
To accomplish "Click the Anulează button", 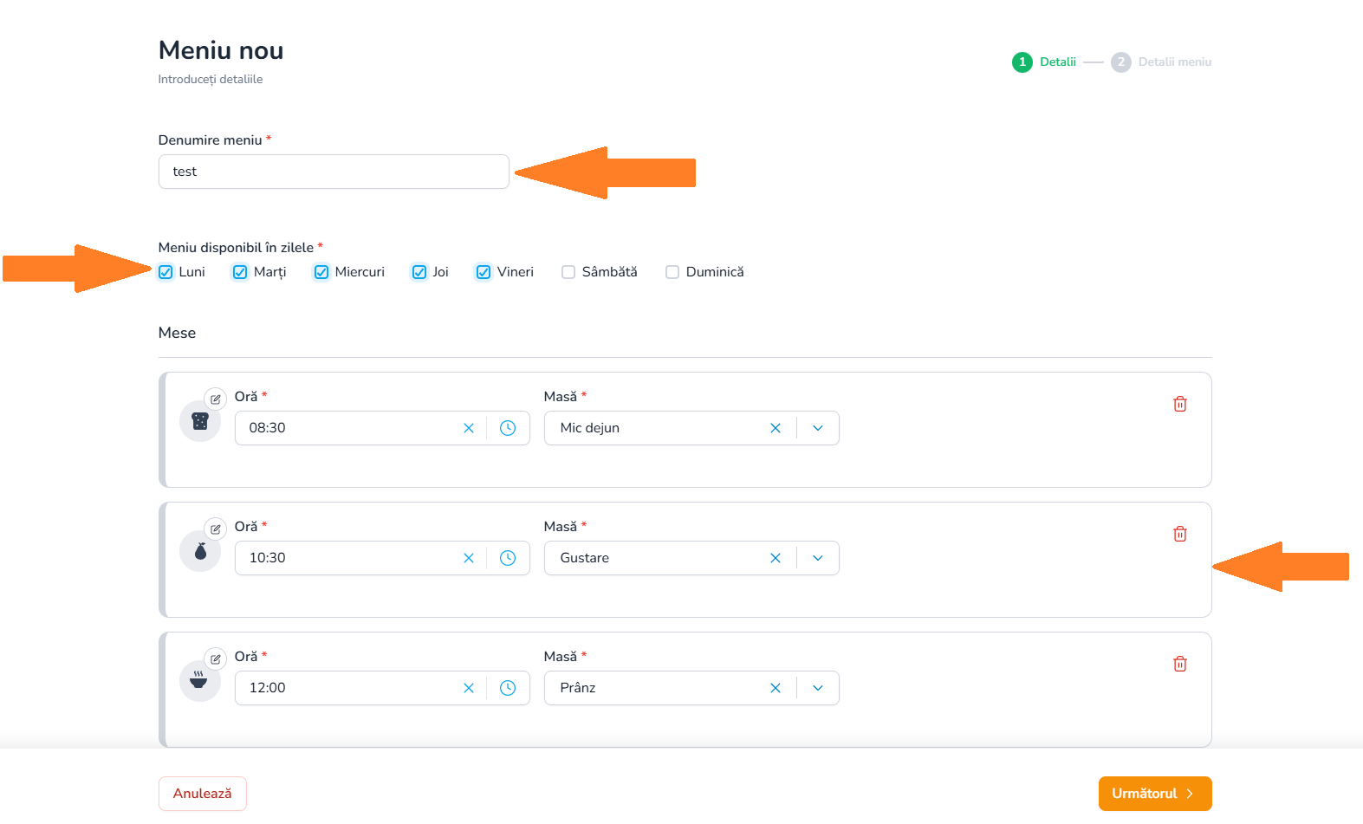I will [x=203, y=794].
